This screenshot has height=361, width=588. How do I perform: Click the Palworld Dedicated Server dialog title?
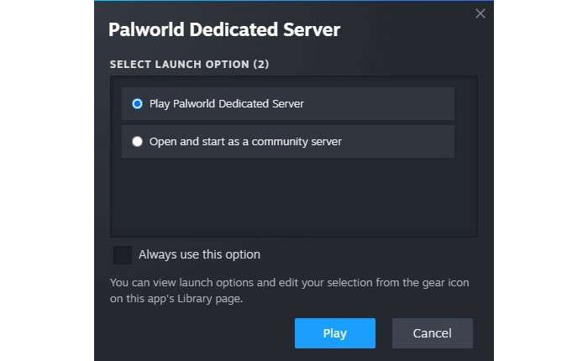224,30
